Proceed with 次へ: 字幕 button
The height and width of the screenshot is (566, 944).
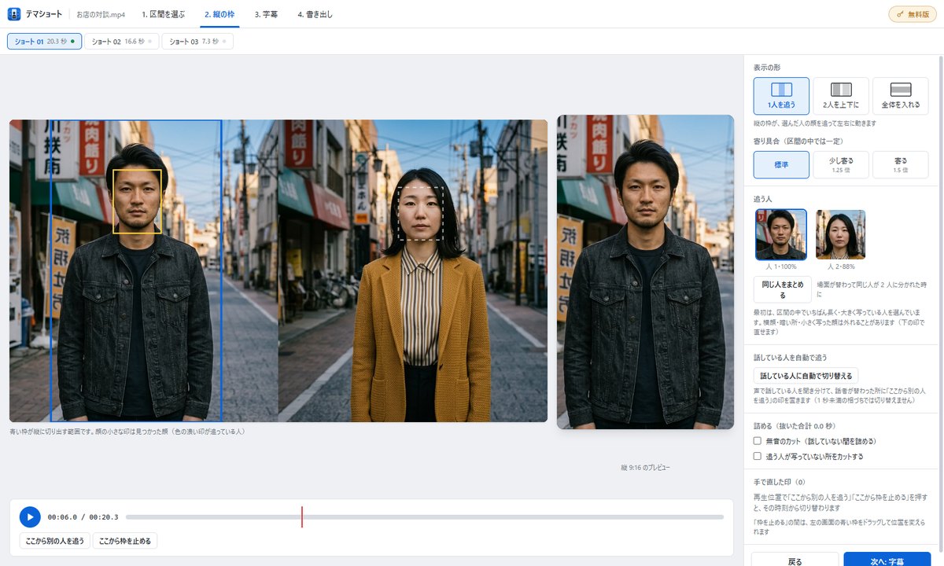tap(887, 561)
